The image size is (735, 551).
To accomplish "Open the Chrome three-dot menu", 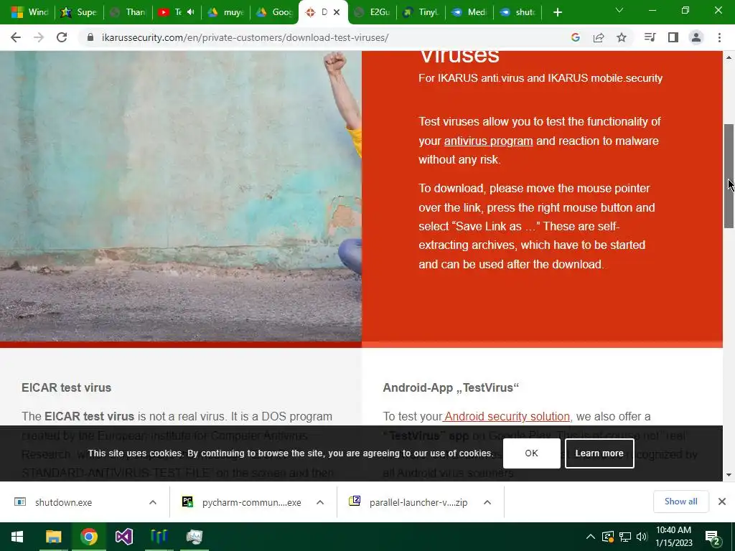I will coord(719,37).
